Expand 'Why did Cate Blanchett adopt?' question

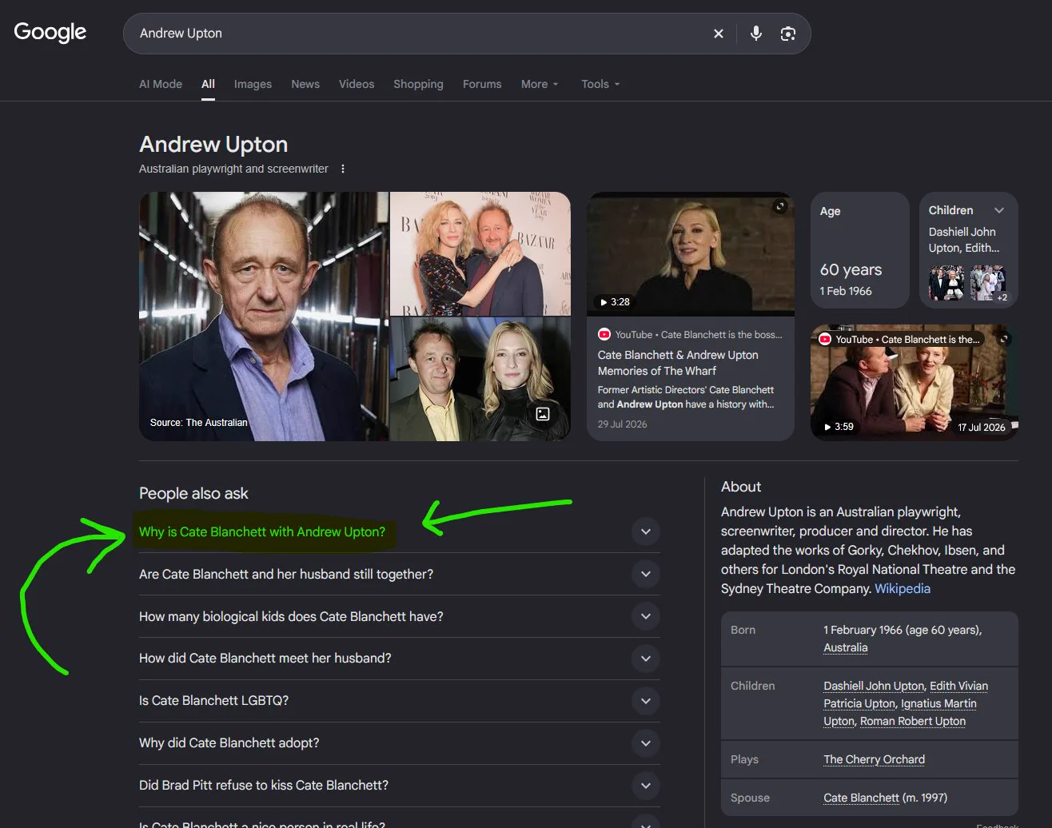[x=645, y=743]
